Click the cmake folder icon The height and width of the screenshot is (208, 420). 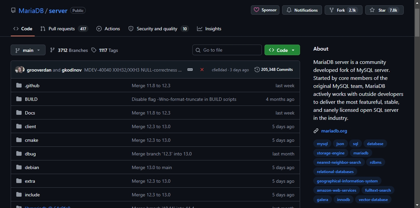19,140
